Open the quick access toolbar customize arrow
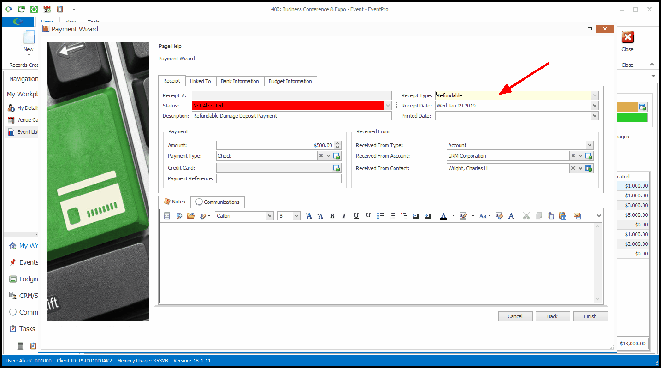This screenshot has height=368, width=661. [74, 9]
